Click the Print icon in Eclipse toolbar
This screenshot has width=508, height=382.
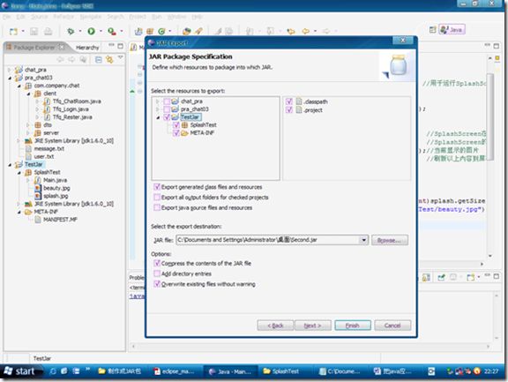tap(49, 31)
